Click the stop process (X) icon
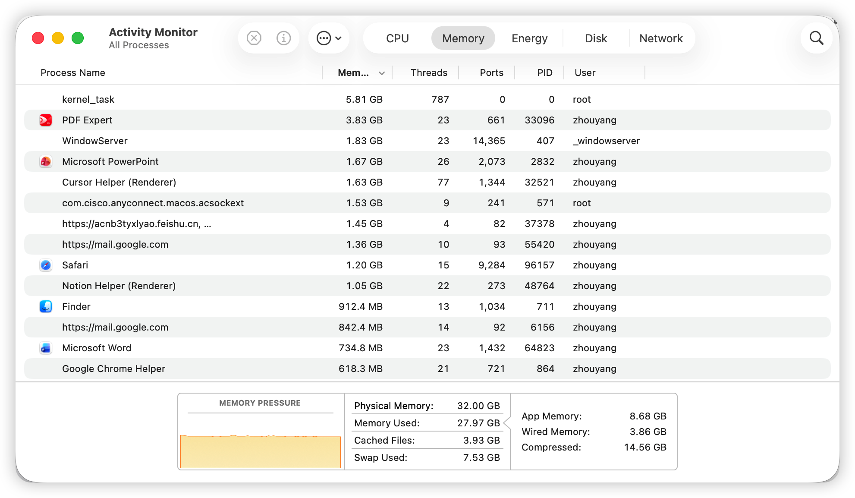 click(254, 38)
